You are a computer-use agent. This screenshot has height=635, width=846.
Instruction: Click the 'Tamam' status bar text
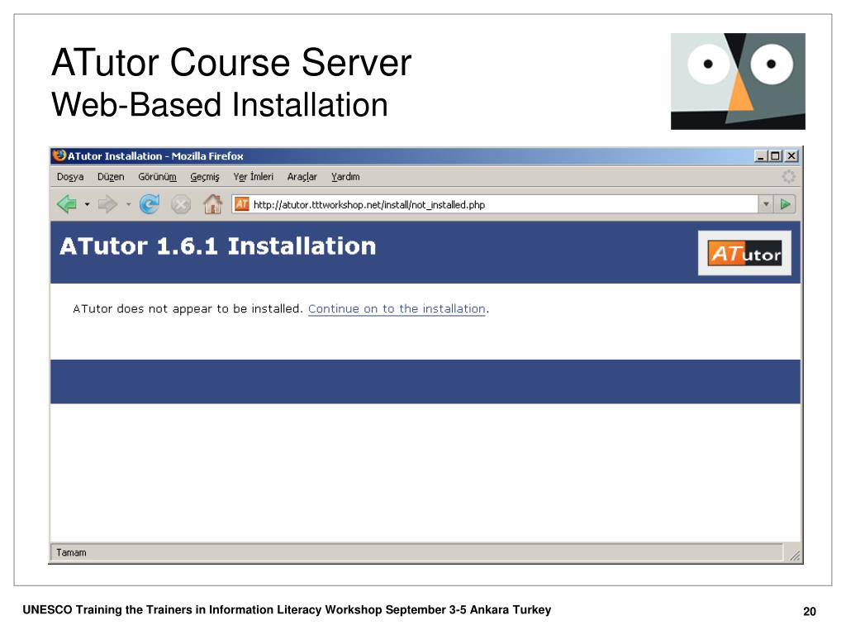point(71,552)
